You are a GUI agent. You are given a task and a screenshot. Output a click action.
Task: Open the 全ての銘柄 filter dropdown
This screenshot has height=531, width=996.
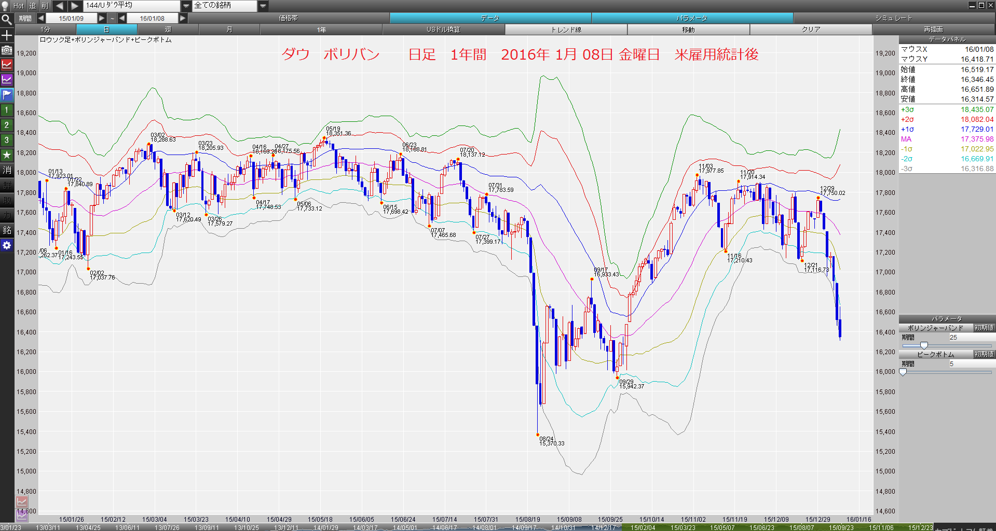263,6
